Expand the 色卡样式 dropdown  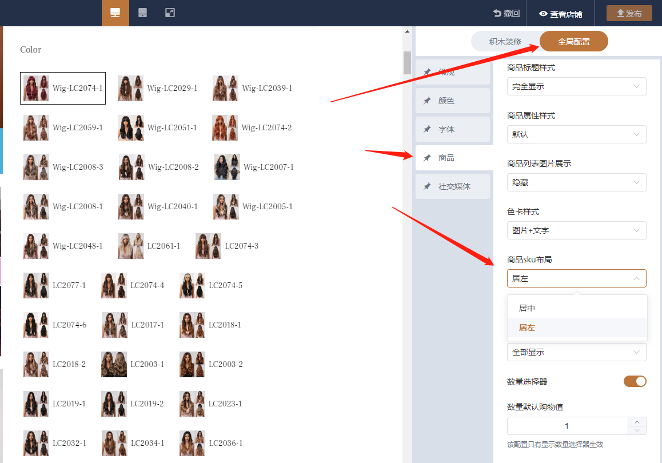[576, 230]
